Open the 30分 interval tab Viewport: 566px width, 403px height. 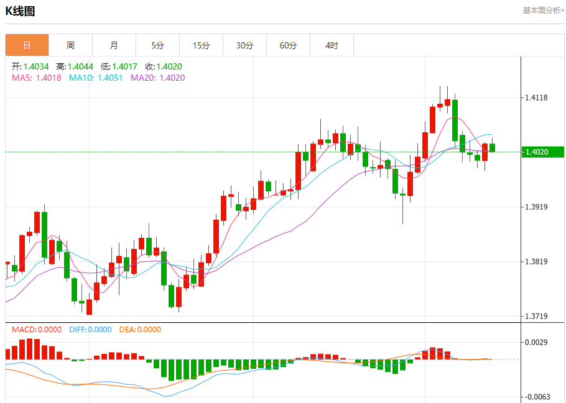tap(244, 45)
